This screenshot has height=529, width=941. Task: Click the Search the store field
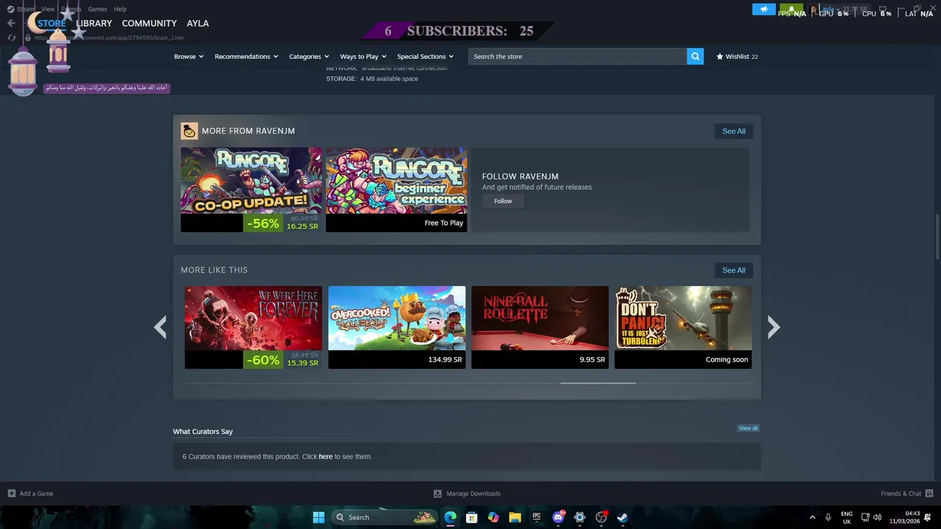tap(578, 57)
